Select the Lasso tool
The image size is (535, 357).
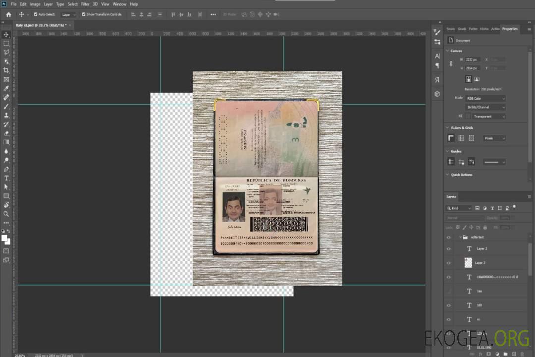click(x=6, y=52)
